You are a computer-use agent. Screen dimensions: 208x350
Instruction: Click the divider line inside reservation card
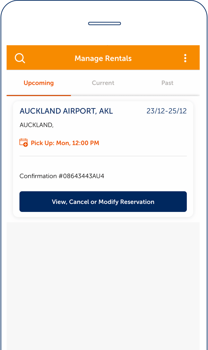point(103,156)
